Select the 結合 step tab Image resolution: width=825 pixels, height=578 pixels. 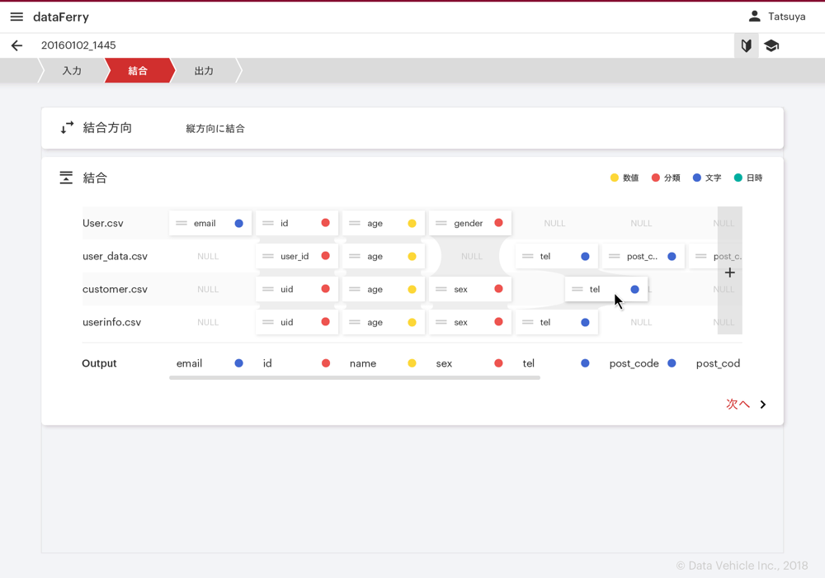coord(138,70)
